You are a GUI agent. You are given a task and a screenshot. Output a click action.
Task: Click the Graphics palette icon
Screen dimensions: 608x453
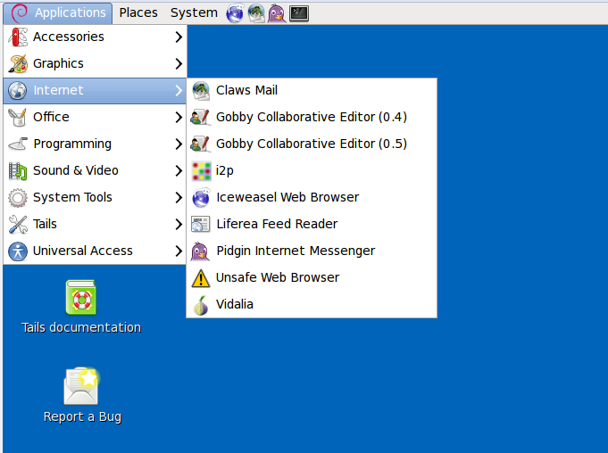[18, 63]
